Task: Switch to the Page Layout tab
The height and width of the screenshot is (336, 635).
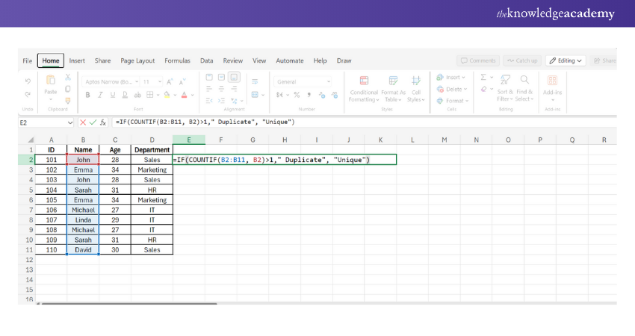Action: coord(137,60)
